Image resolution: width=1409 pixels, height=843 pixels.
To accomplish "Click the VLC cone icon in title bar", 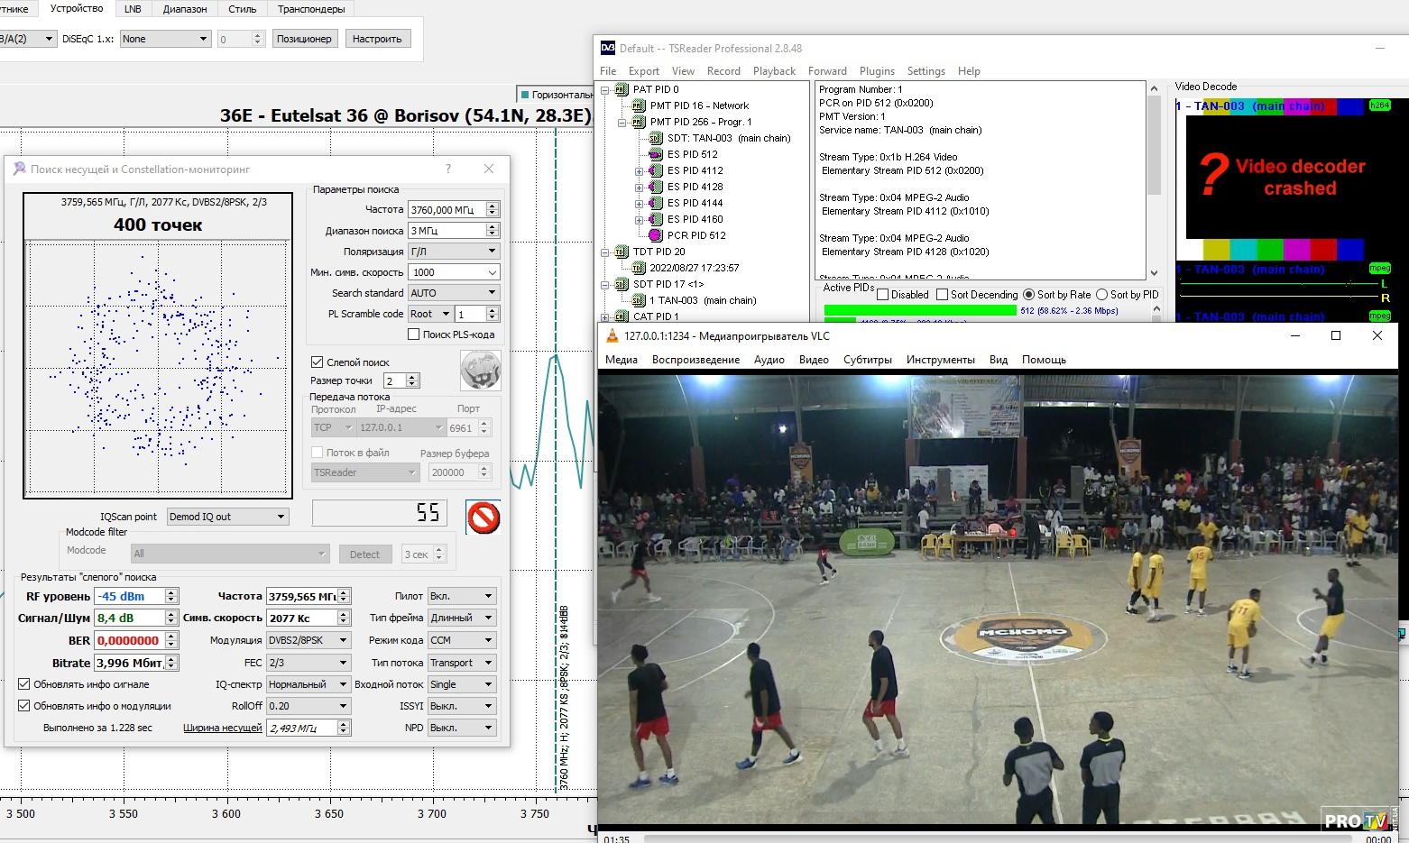I will [611, 336].
